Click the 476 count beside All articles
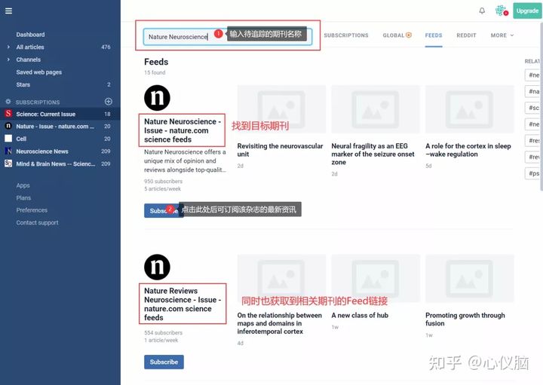Screen dimensions: 543x385 [106, 47]
